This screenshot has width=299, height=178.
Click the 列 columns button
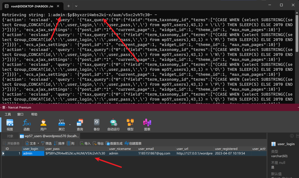pos(70,143)
